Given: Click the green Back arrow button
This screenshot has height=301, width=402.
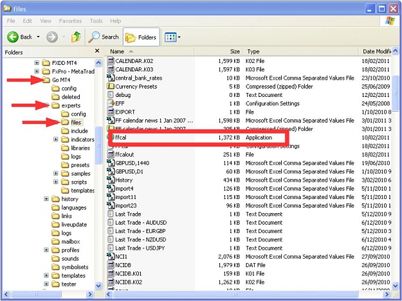Looking at the screenshot, I should (13, 37).
